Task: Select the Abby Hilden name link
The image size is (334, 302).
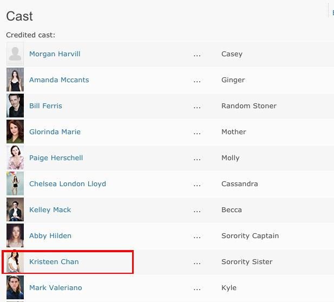Action: (x=50, y=236)
